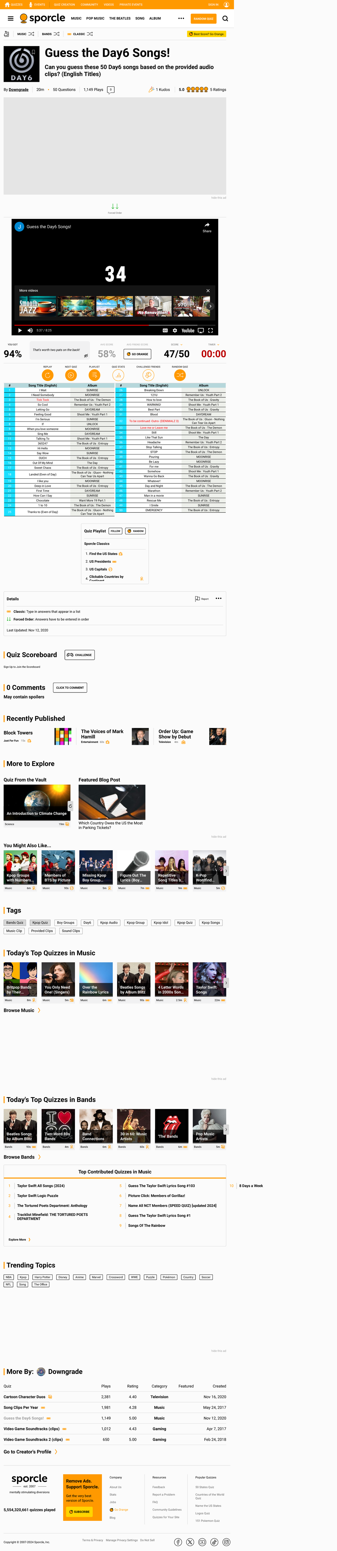
Task: Click the Go Orange button
Action: (137, 354)
